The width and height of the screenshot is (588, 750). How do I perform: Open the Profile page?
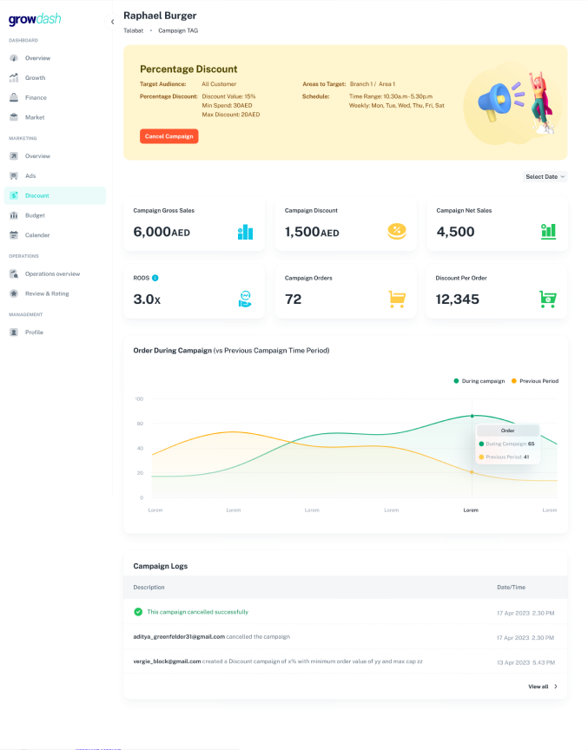click(34, 332)
